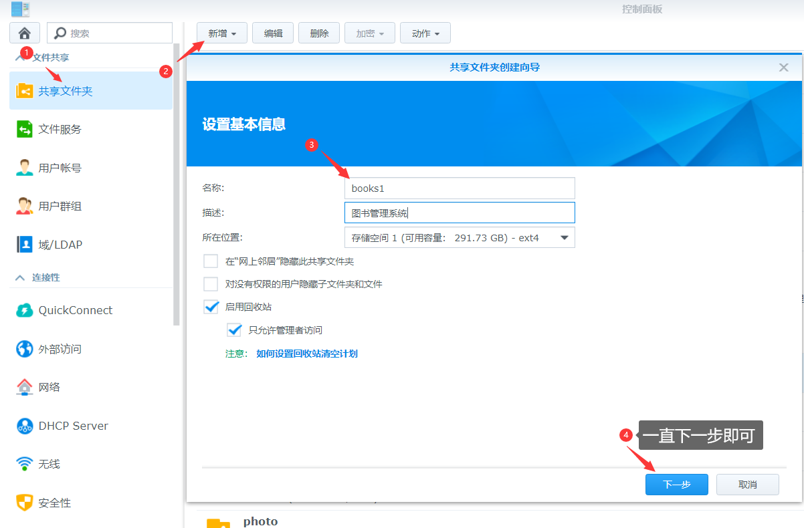Viewport: 804px width, 528px height.
Task: Click the 下一步 next button
Action: (676, 485)
